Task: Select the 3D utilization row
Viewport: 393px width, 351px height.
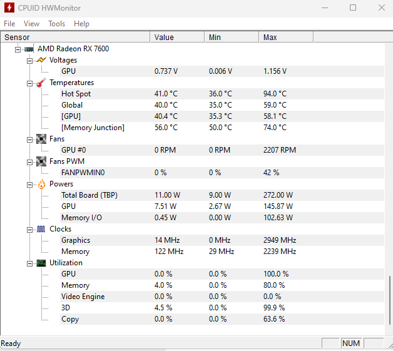Action: pyautogui.click(x=222, y=308)
